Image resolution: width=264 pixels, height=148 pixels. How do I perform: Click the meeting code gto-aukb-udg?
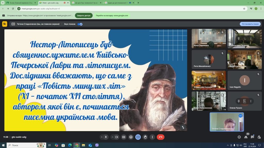tap(19, 137)
